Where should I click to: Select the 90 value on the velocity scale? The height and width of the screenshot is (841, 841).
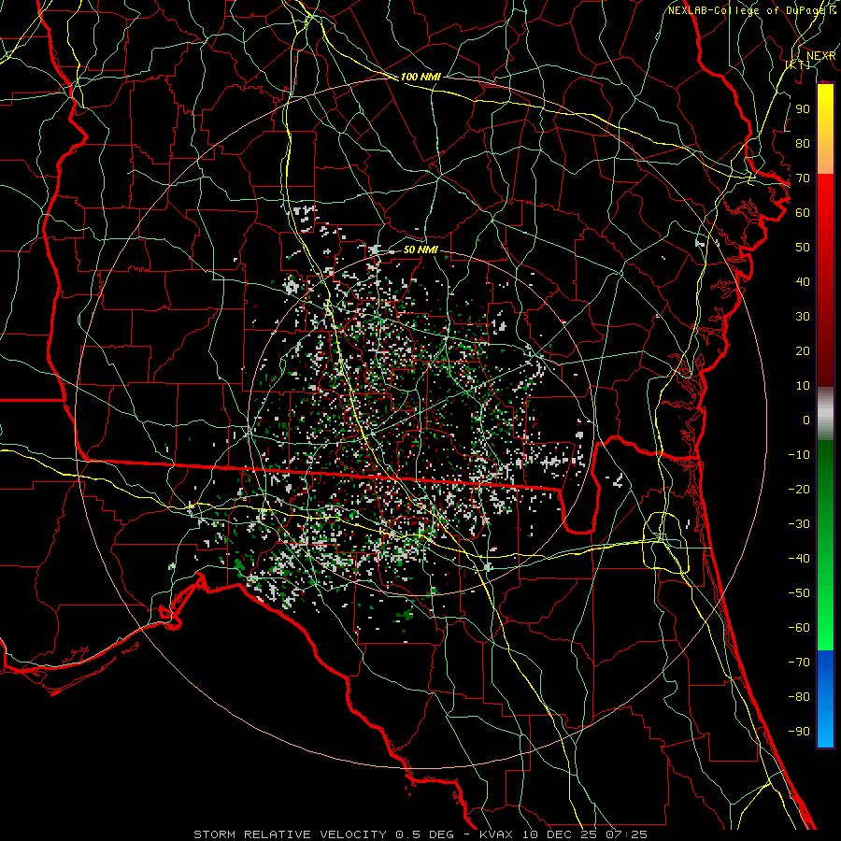(x=803, y=109)
